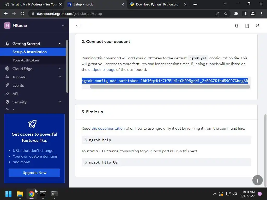Open the rocket icon in the upgrade card
This screenshot has width=267, height=200.
(32, 124)
